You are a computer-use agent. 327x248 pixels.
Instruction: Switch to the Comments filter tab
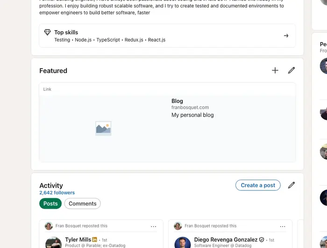tap(83, 204)
